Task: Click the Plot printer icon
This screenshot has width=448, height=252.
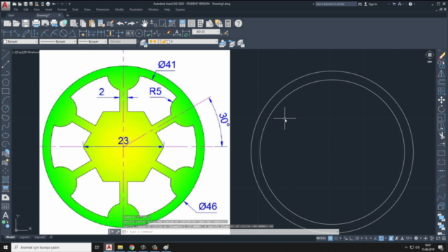Action: [36, 23]
